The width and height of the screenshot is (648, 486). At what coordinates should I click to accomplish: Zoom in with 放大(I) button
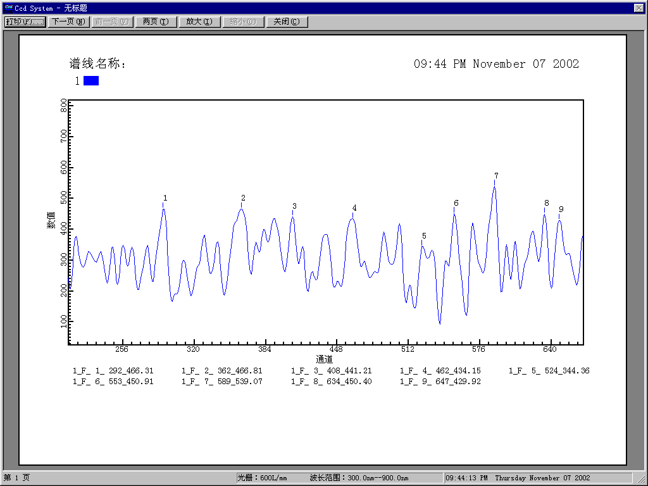click(199, 22)
